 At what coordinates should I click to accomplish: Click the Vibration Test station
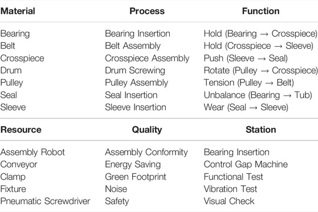[230, 189]
